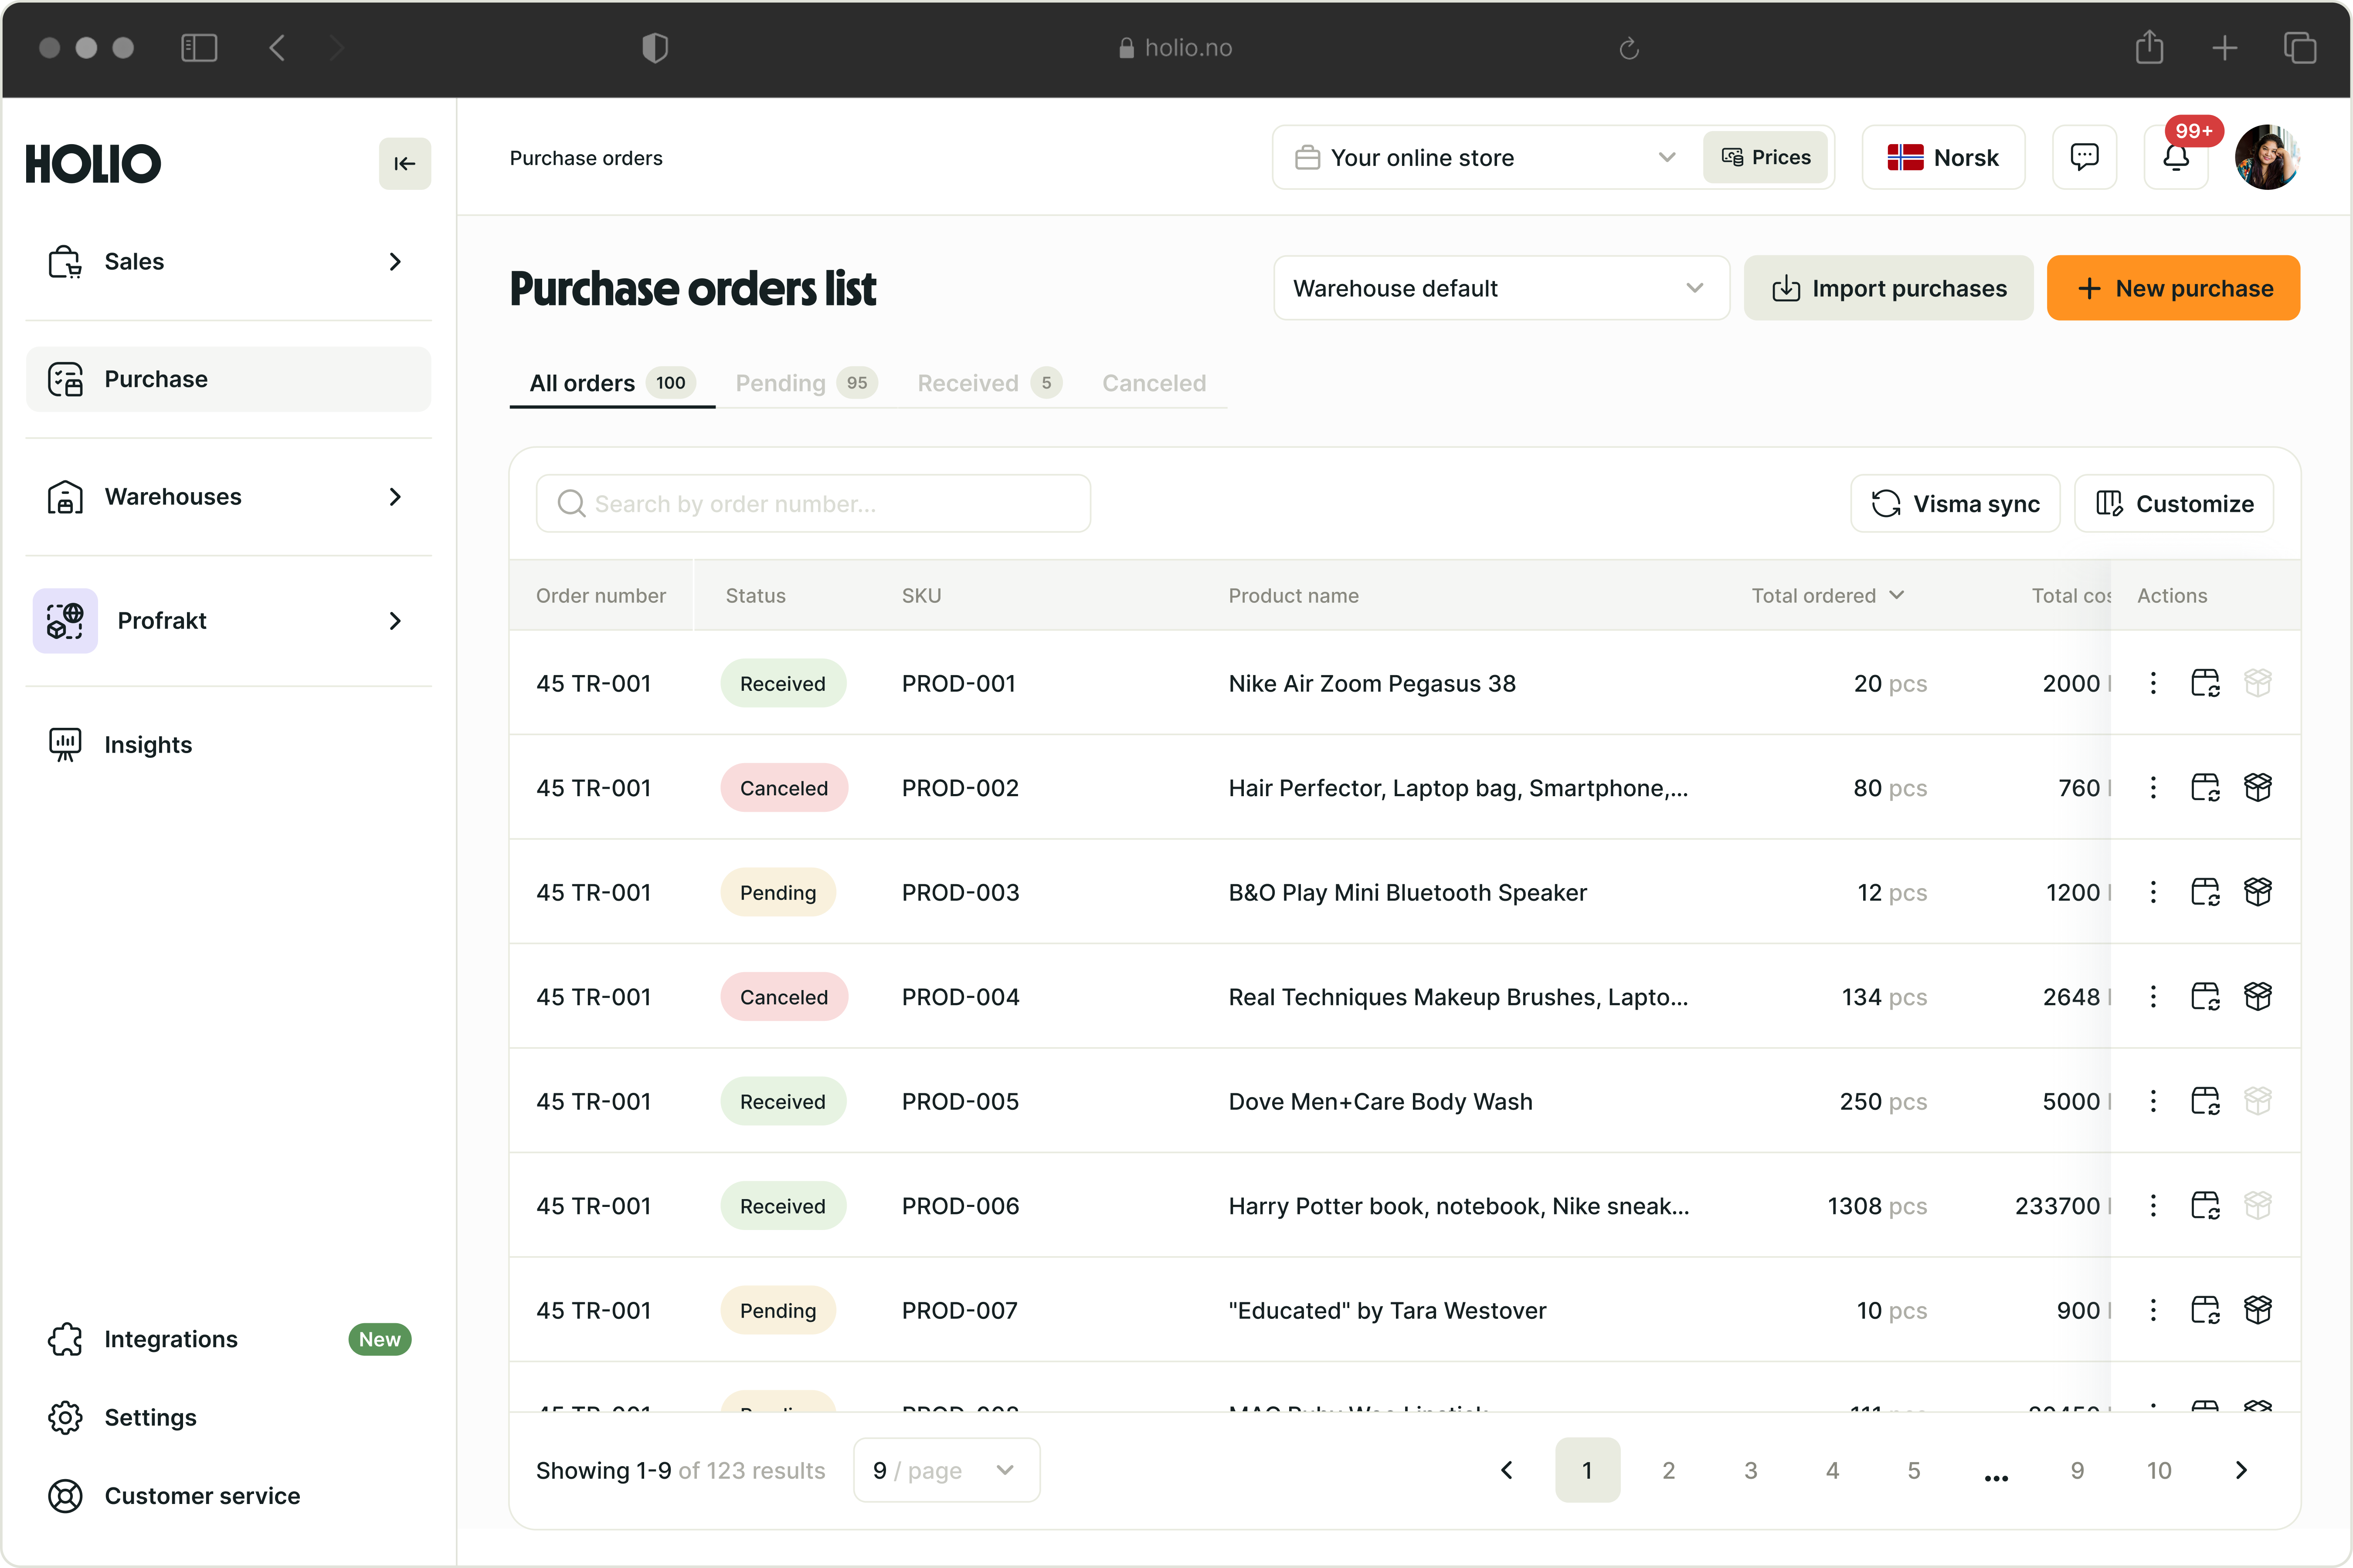
Task: Click the New purchase button
Action: point(2173,288)
